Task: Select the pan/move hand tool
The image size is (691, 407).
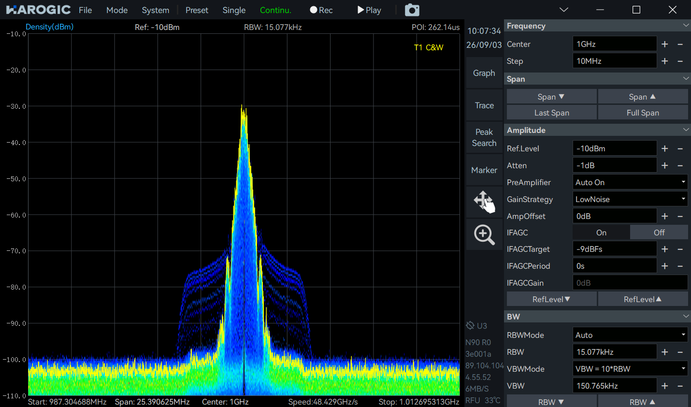Action: click(484, 202)
